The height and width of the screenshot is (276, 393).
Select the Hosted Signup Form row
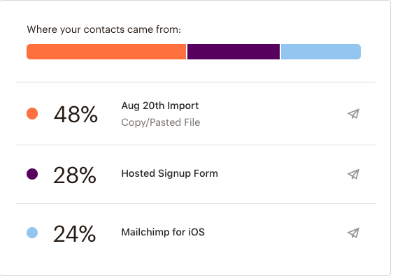(196, 174)
